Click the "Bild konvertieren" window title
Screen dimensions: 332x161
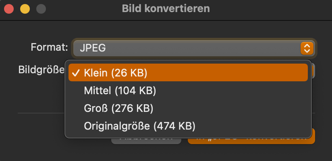point(166,8)
